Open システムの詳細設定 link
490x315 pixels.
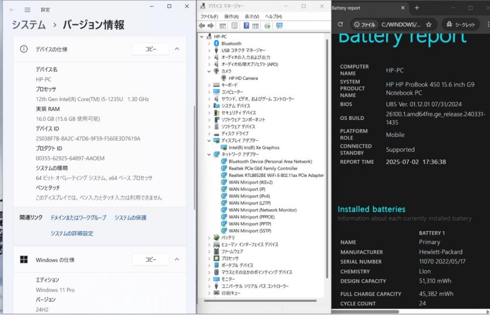72,233
